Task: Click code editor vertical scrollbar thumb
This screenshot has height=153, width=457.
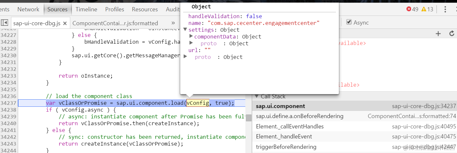Action: pyautogui.click(x=248, y=118)
